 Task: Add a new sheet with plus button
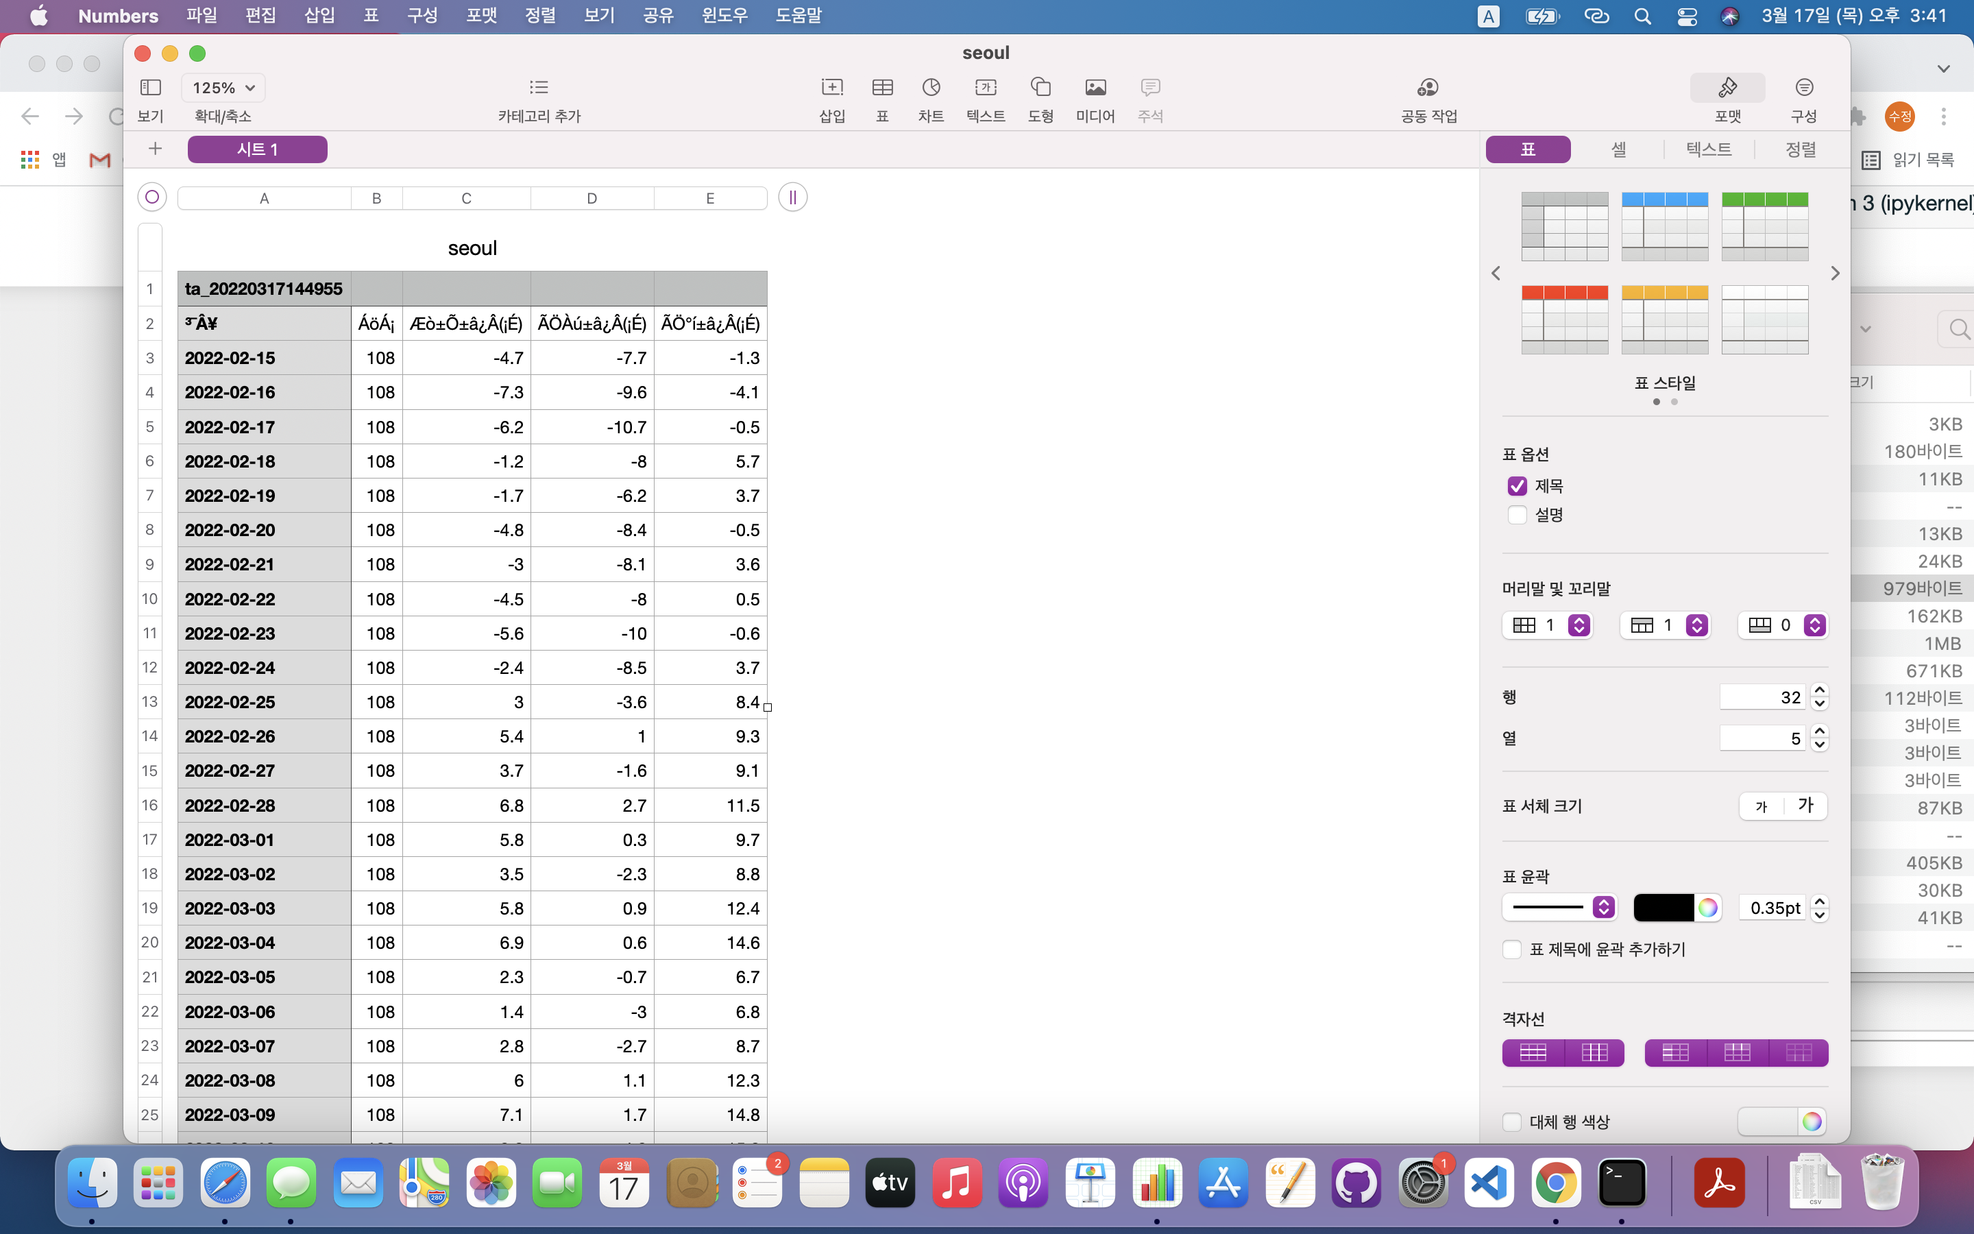point(155,149)
